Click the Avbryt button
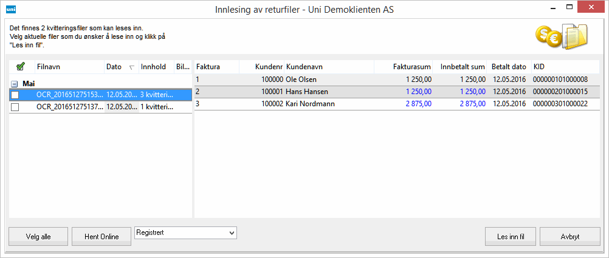The image size is (609, 258). click(569, 237)
